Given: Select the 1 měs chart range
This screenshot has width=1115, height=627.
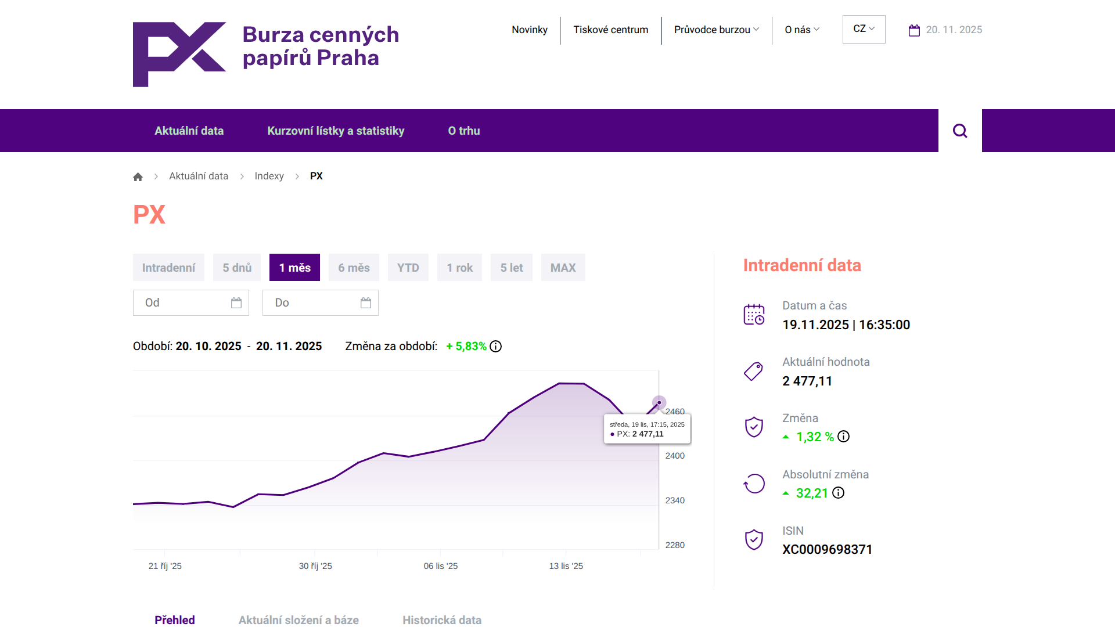Looking at the screenshot, I should point(294,268).
